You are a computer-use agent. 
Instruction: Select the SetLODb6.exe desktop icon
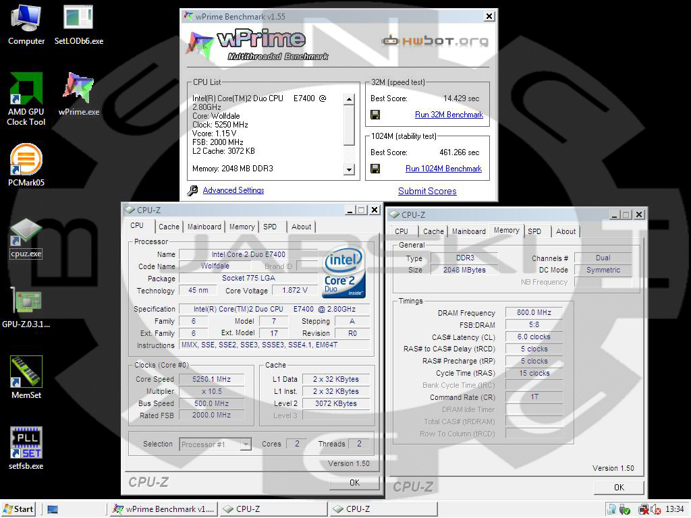point(78,25)
